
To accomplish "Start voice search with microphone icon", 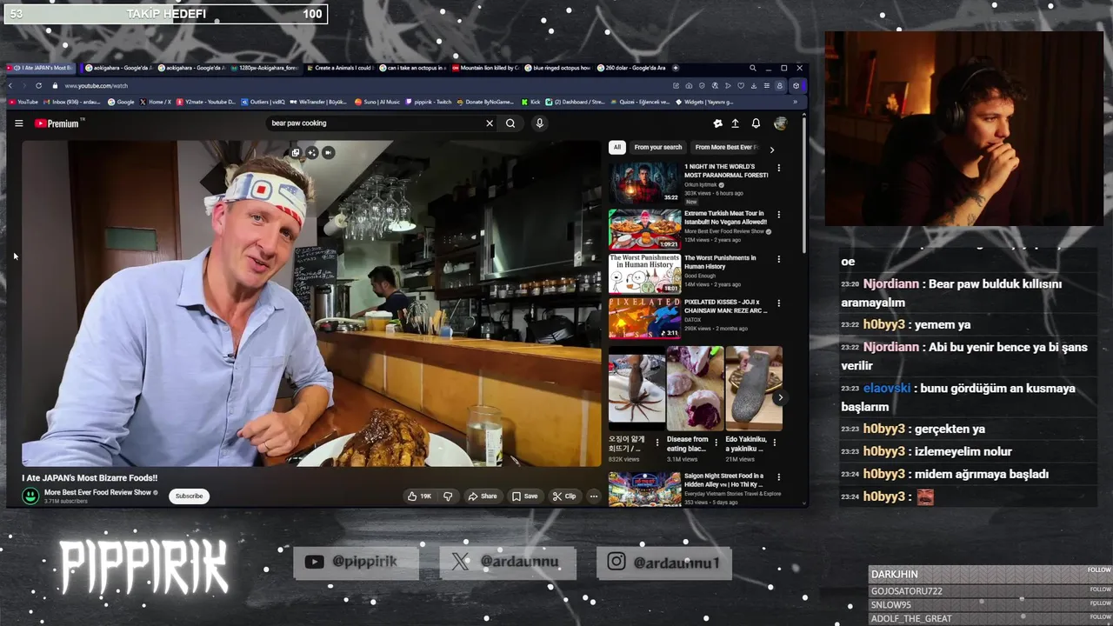I will click(539, 123).
